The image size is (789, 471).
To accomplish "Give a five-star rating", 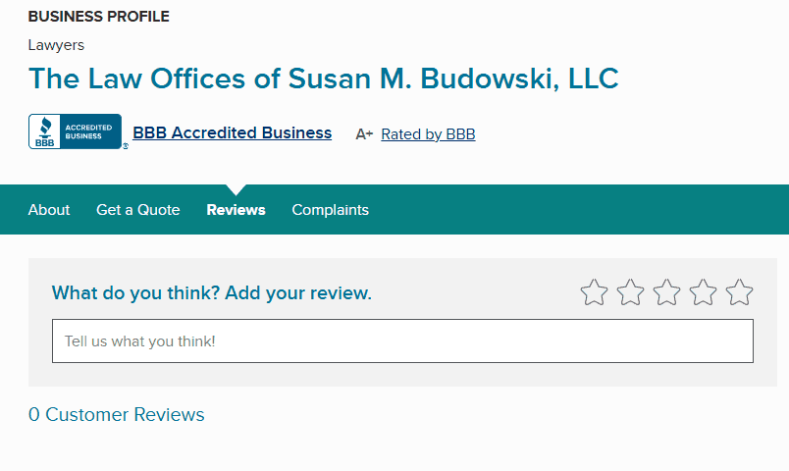I will point(739,292).
